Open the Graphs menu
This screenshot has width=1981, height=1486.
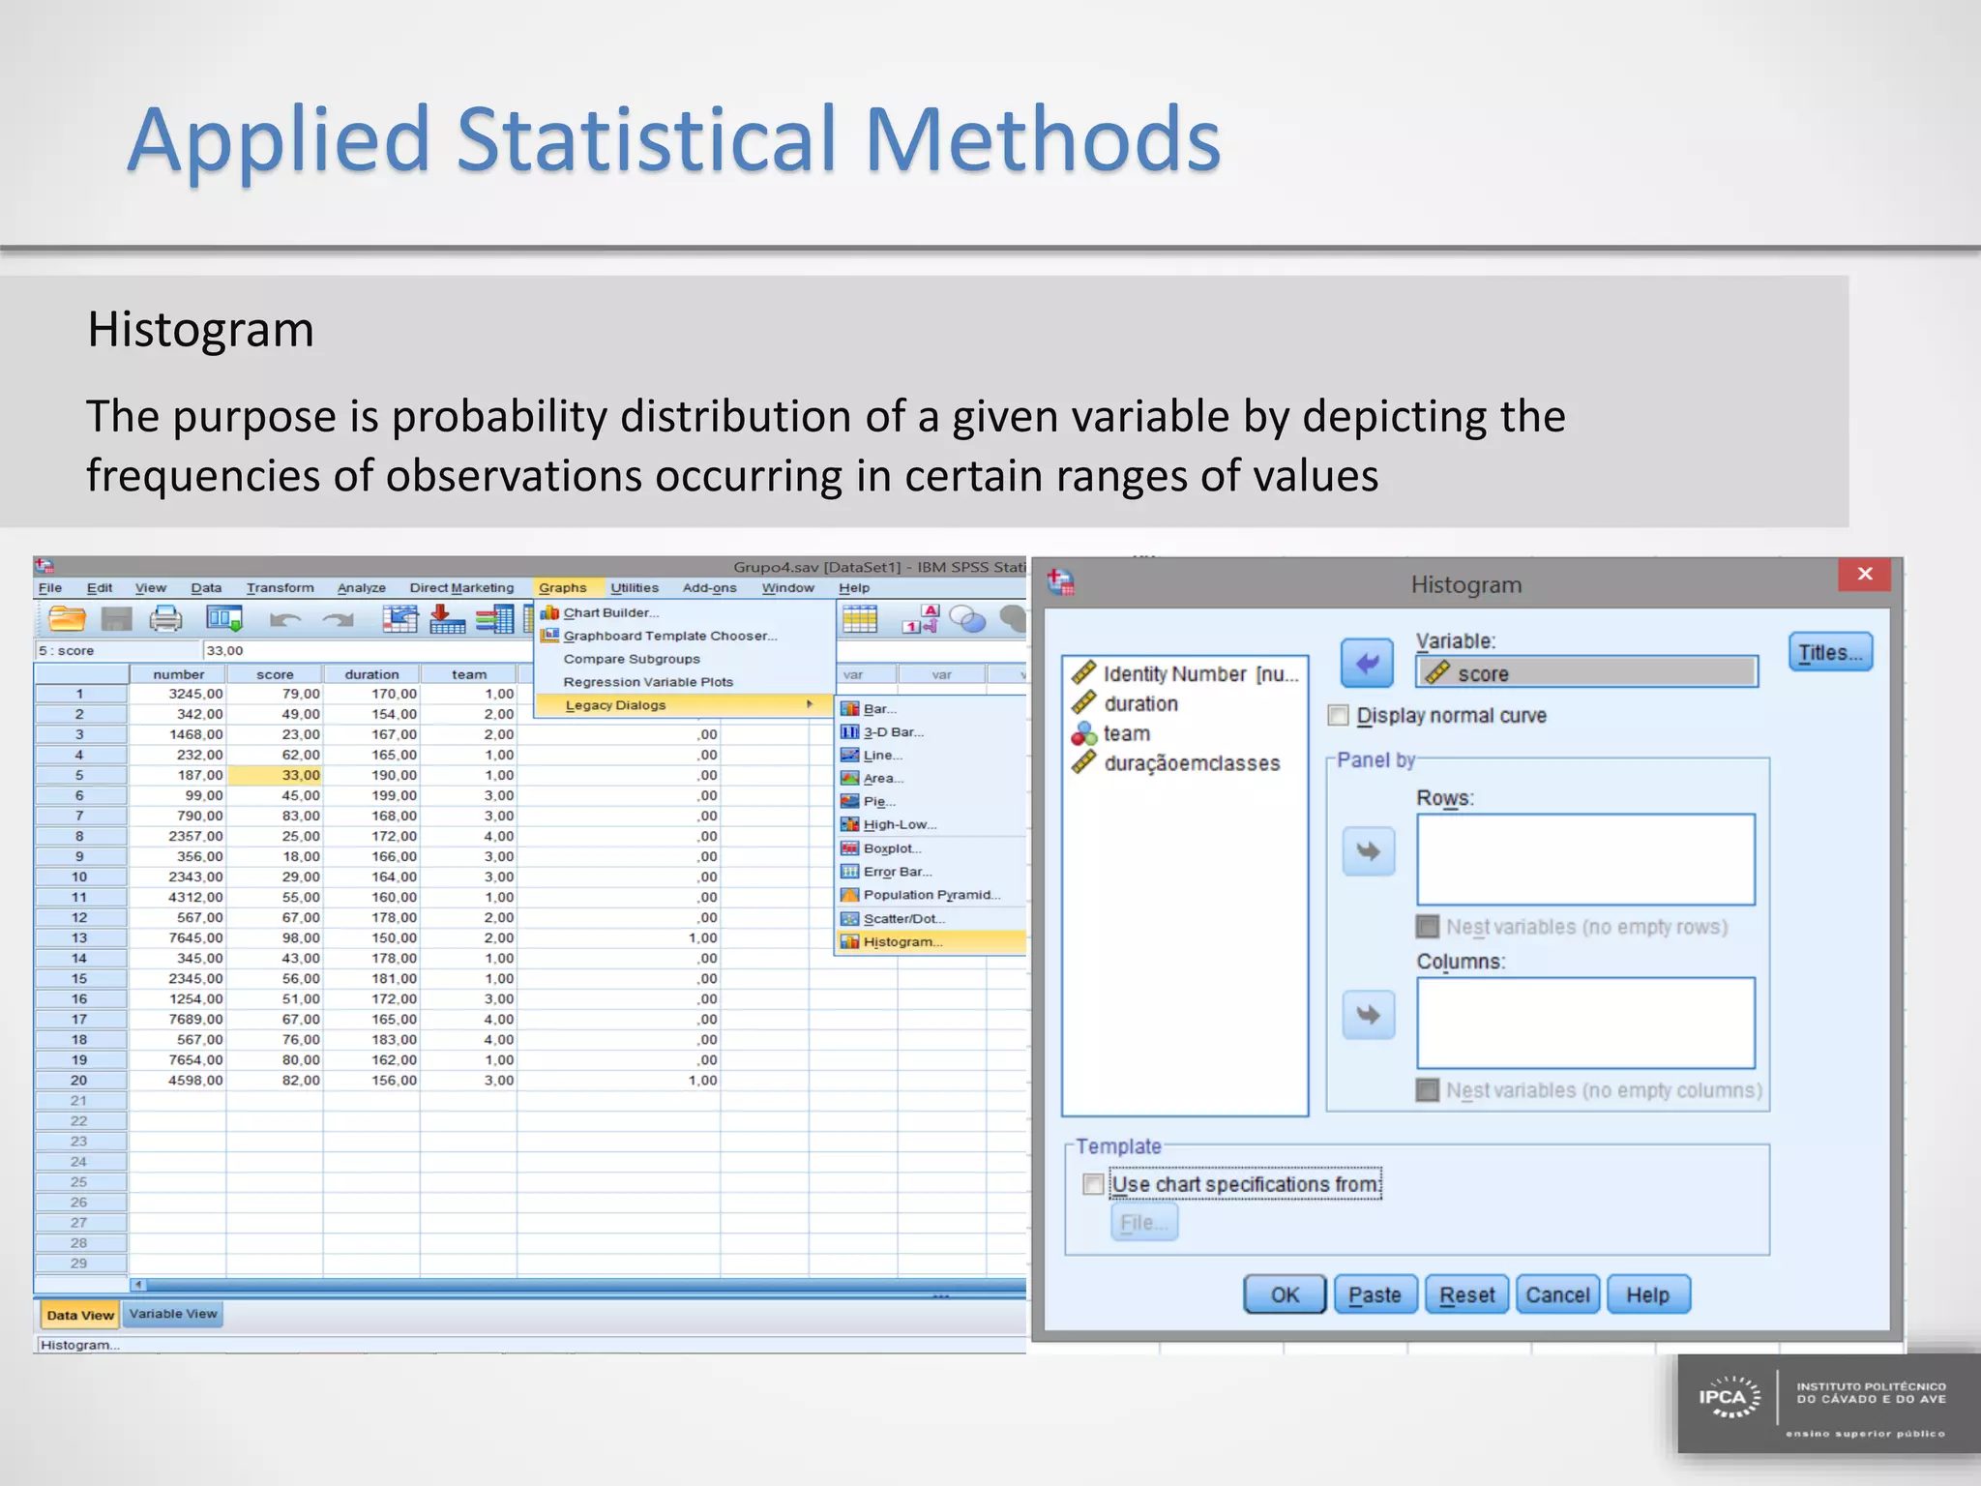coord(563,587)
